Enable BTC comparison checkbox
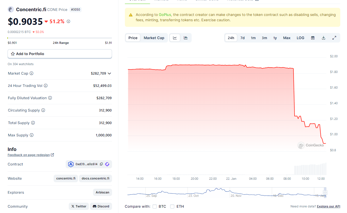 pyautogui.click(x=155, y=207)
